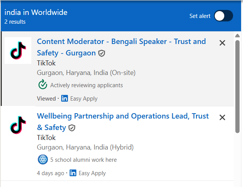Click LinkedIn icon next to 4 days ago
Screen dimensions: 243x187
click(73, 173)
